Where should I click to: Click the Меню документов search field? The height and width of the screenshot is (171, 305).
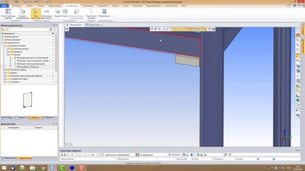pos(28,29)
